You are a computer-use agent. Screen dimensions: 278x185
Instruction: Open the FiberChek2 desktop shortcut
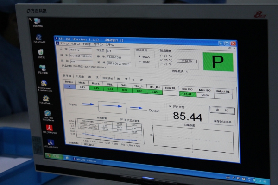coord(39,38)
